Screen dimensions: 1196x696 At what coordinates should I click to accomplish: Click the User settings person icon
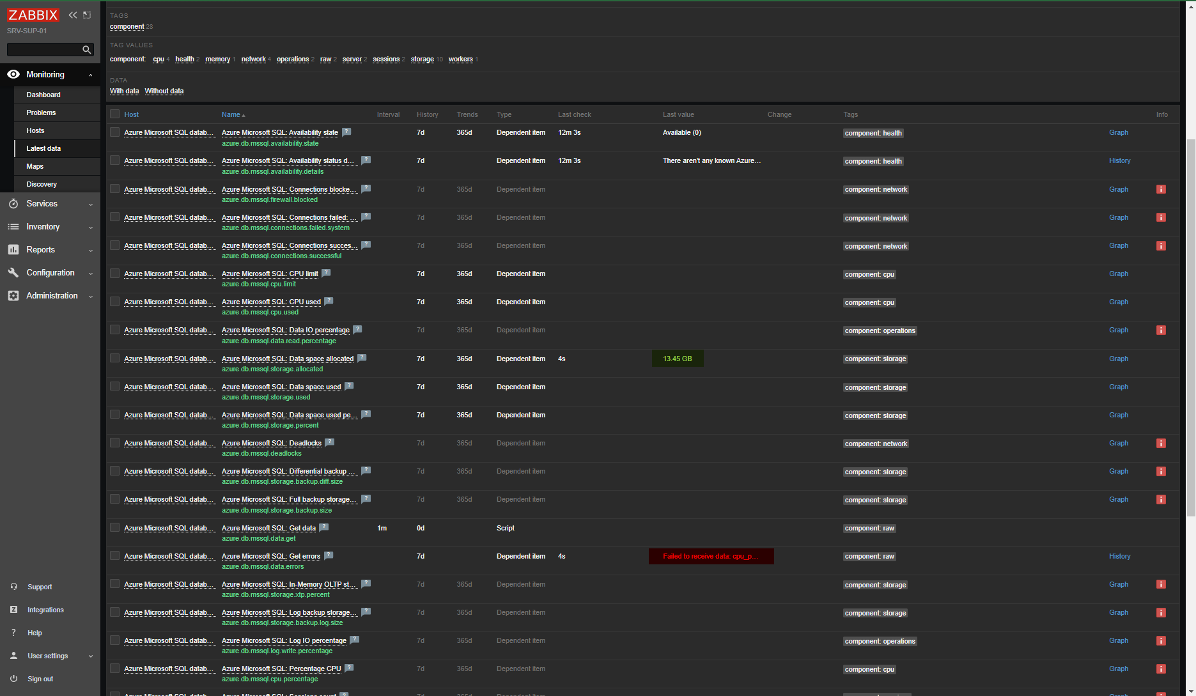tap(13, 656)
